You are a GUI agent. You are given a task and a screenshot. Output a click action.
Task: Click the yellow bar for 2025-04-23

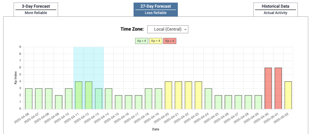click(x=198, y=95)
